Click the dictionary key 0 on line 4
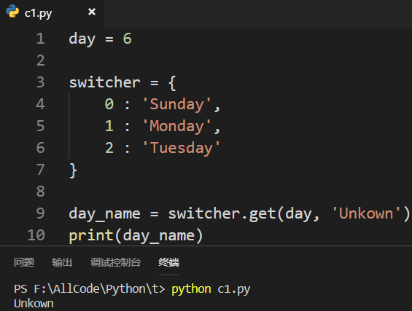Image resolution: width=412 pixels, height=311 pixels. tap(109, 104)
